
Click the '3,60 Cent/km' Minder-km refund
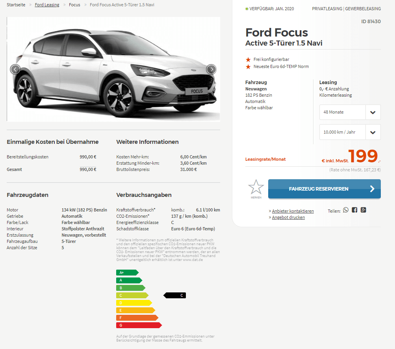pos(193,163)
